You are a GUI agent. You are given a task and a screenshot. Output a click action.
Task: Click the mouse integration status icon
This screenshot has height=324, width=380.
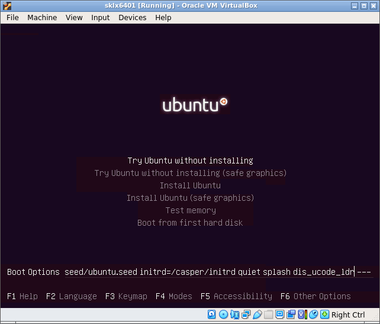[313, 315]
